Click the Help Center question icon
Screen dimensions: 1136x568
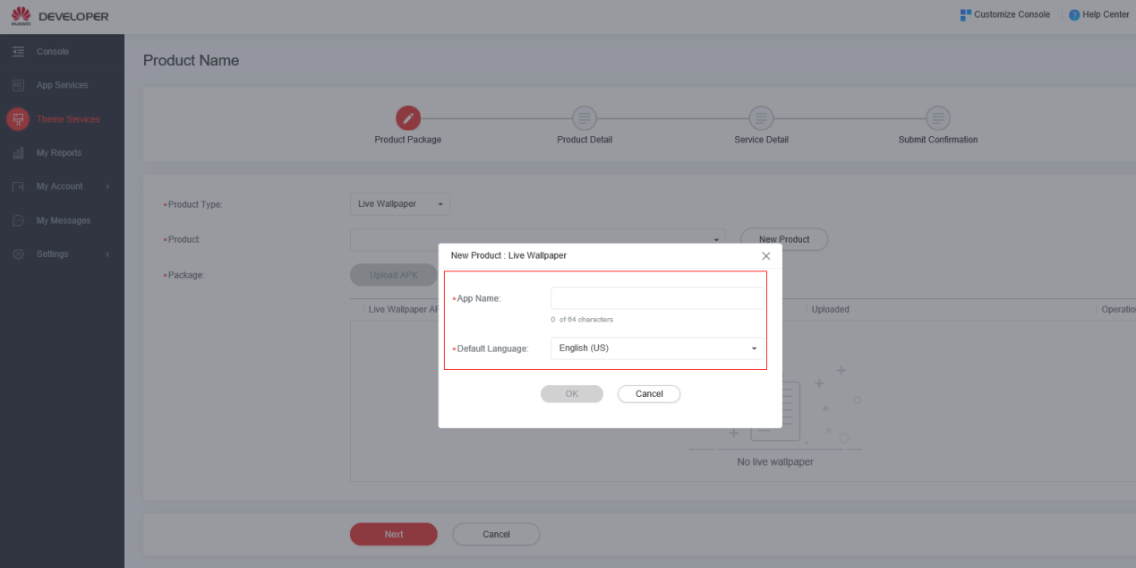coord(1074,15)
